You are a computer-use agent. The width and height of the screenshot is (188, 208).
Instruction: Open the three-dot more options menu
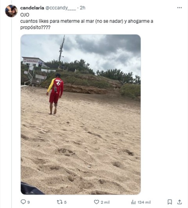pos(180,8)
